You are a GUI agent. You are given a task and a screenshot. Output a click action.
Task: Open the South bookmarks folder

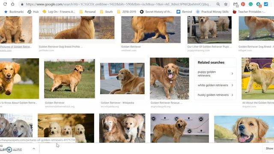coord(107,12)
